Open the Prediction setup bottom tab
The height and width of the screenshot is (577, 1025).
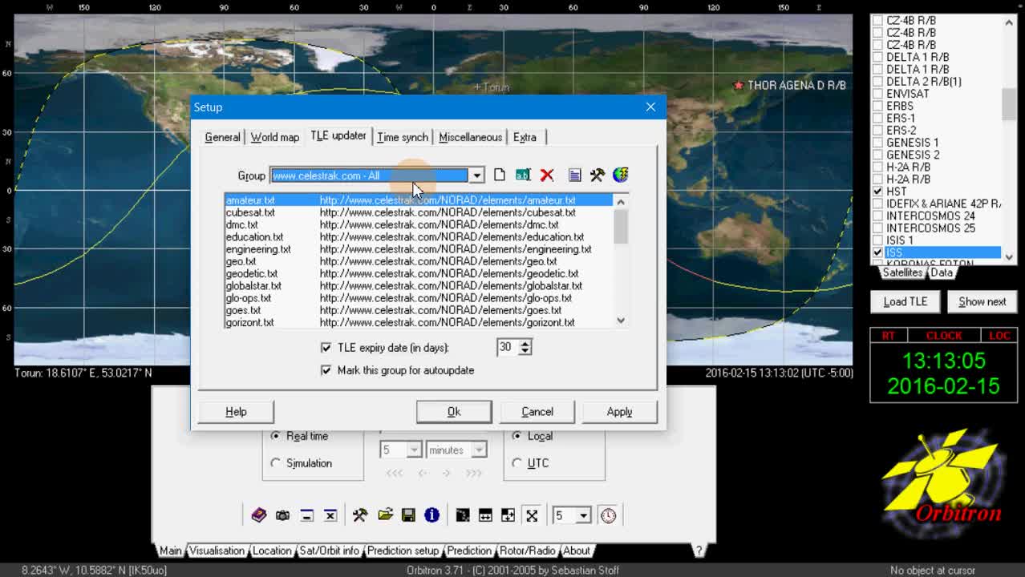pos(403,551)
